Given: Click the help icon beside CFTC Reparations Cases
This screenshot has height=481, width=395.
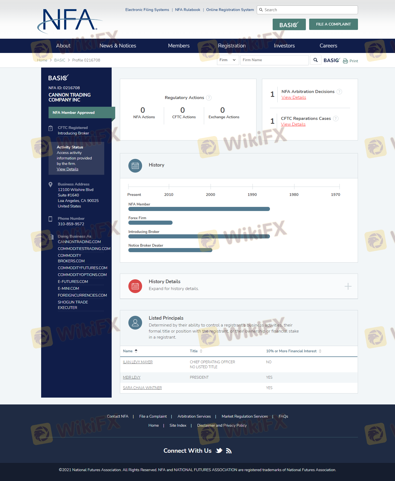Looking at the screenshot, I should (336, 119).
